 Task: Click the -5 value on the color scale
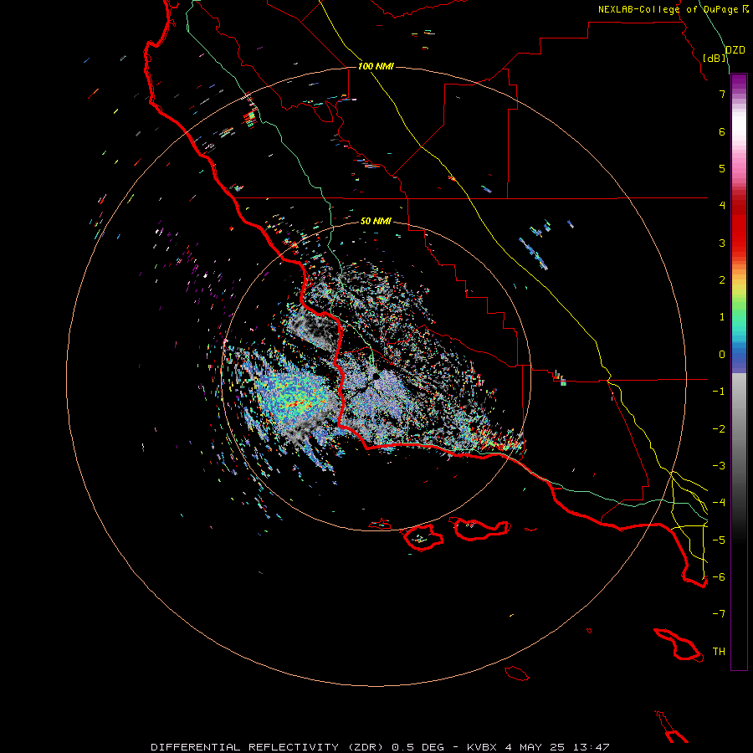click(719, 540)
